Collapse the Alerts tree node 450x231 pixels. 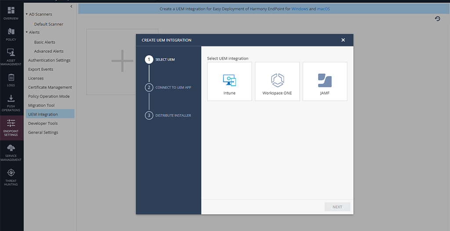[x=27, y=32]
